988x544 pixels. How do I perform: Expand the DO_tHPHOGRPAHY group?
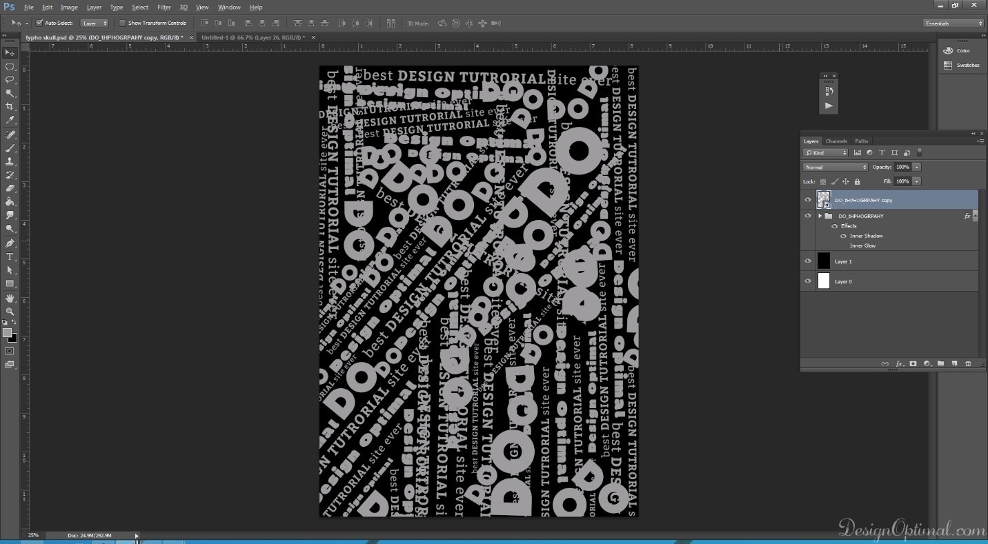coord(820,216)
